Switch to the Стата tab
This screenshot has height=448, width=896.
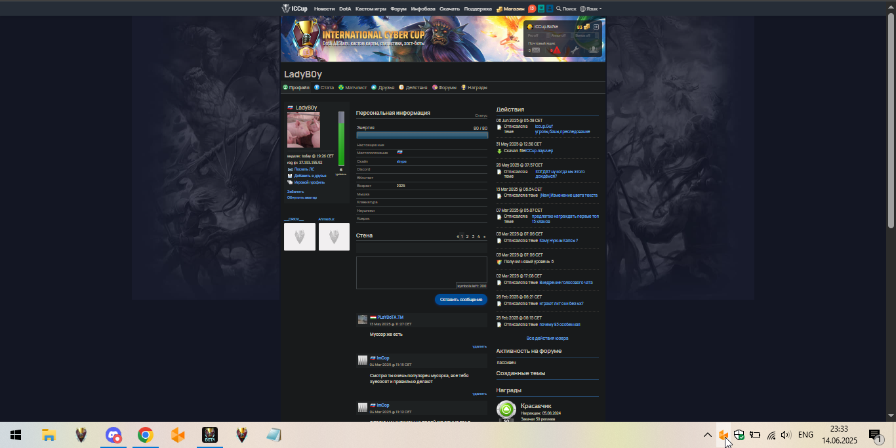coord(324,87)
